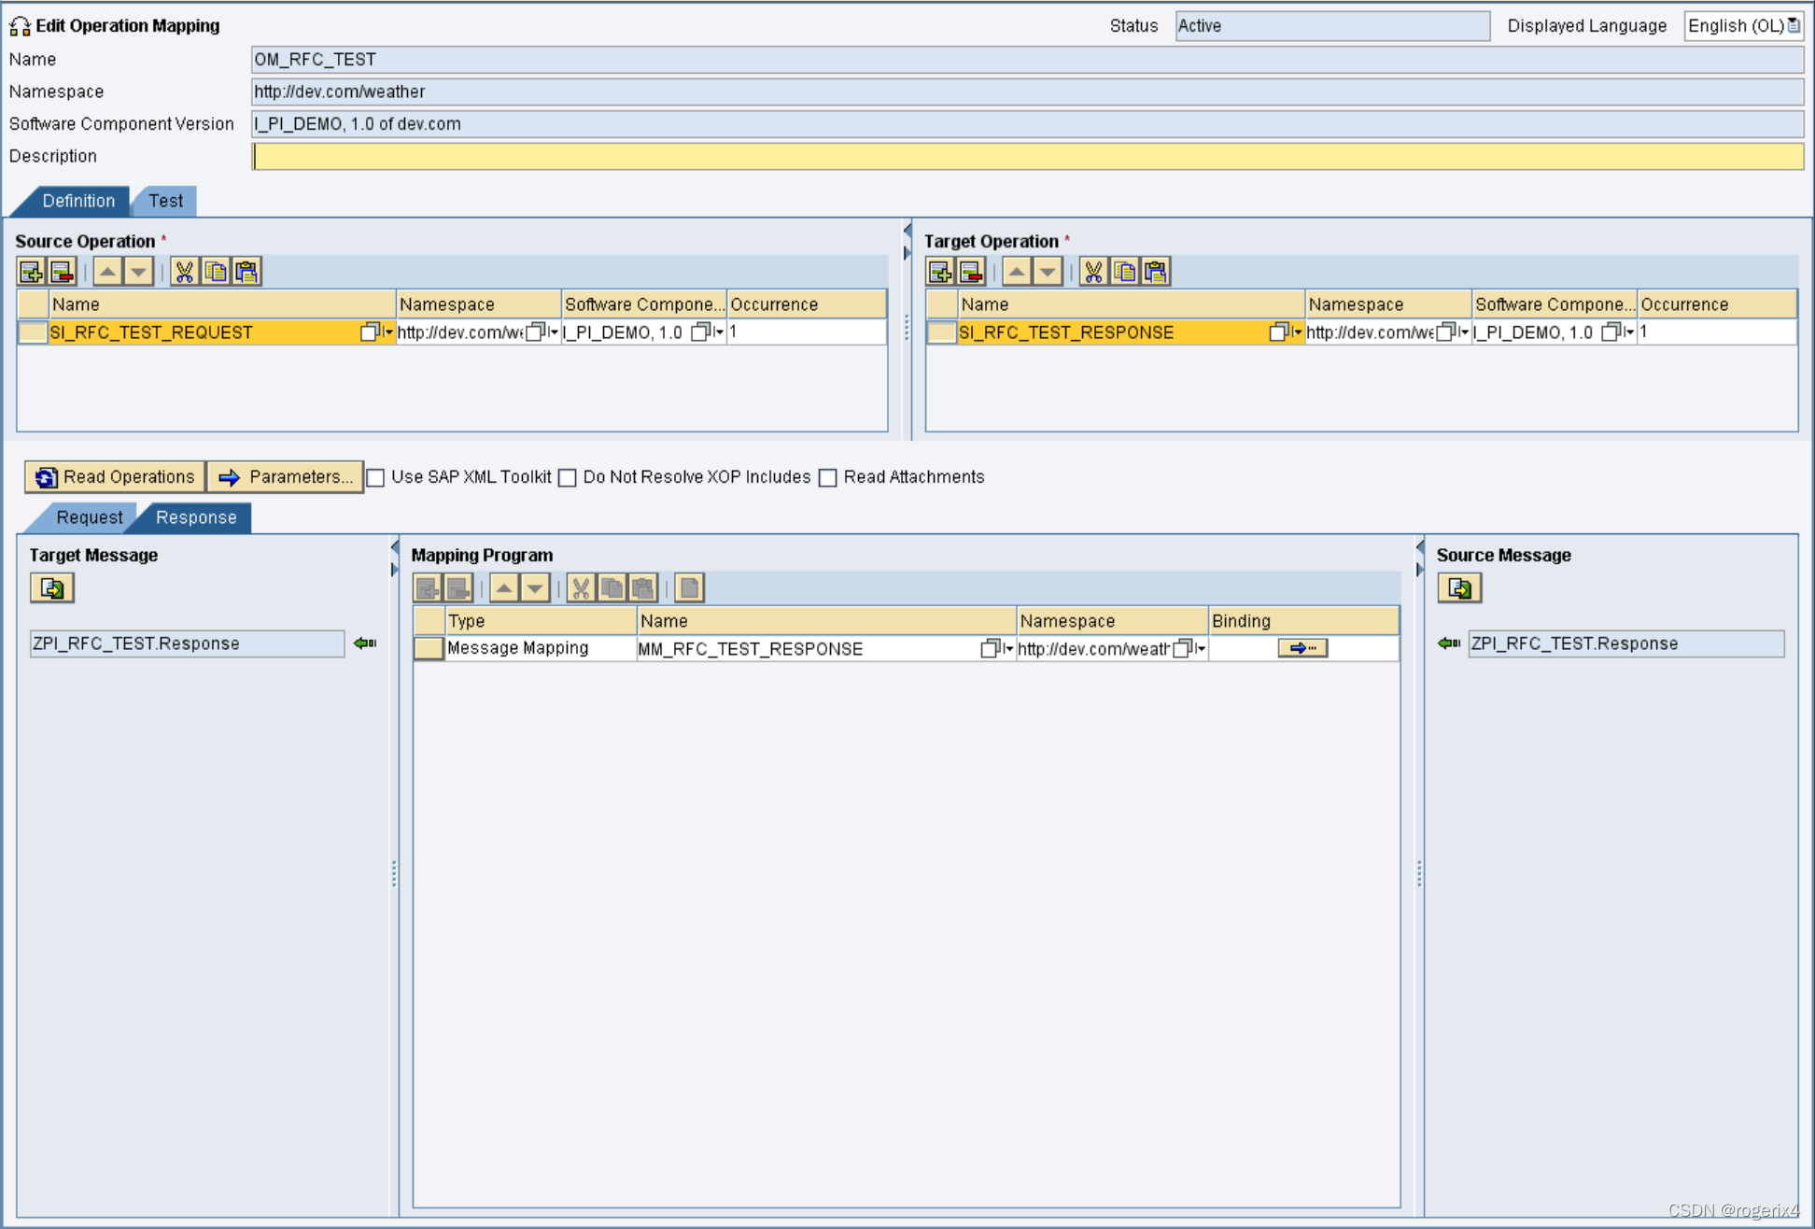Image resolution: width=1815 pixels, height=1229 pixels.
Task: Open Binding arrow button for Message Mapping
Action: click(x=1301, y=648)
